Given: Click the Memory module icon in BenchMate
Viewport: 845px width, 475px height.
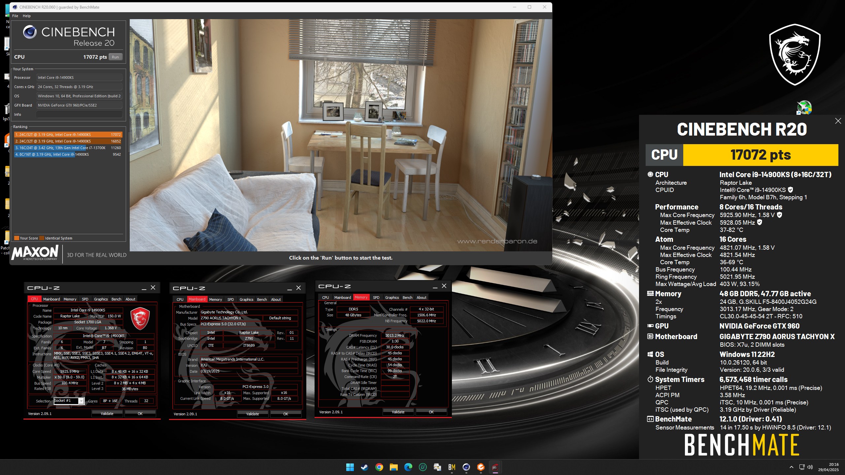Looking at the screenshot, I should [650, 293].
